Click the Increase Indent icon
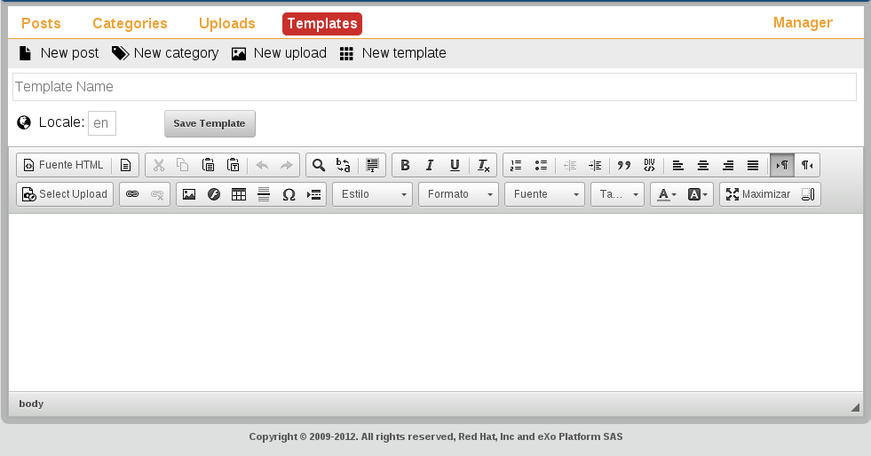Viewport: 871px width, 456px height. pos(594,165)
